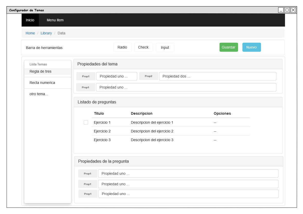This screenshot has width=303, height=214.
Task: Click the Input toolbar button
Action: point(165,47)
